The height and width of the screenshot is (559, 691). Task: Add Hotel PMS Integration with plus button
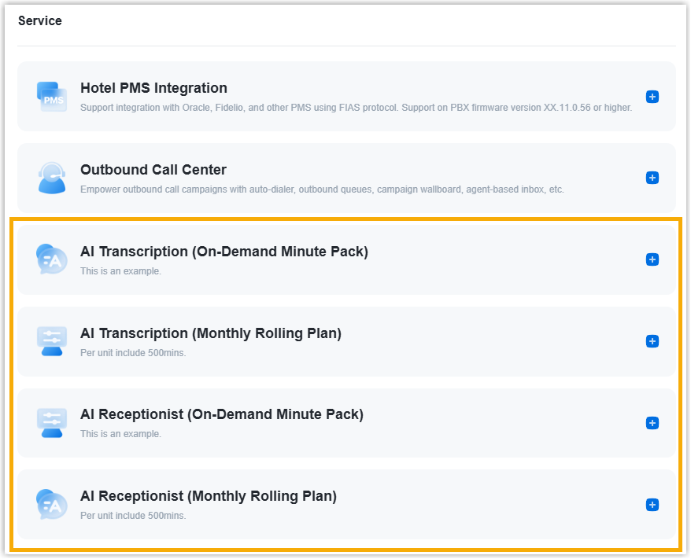tap(652, 97)
